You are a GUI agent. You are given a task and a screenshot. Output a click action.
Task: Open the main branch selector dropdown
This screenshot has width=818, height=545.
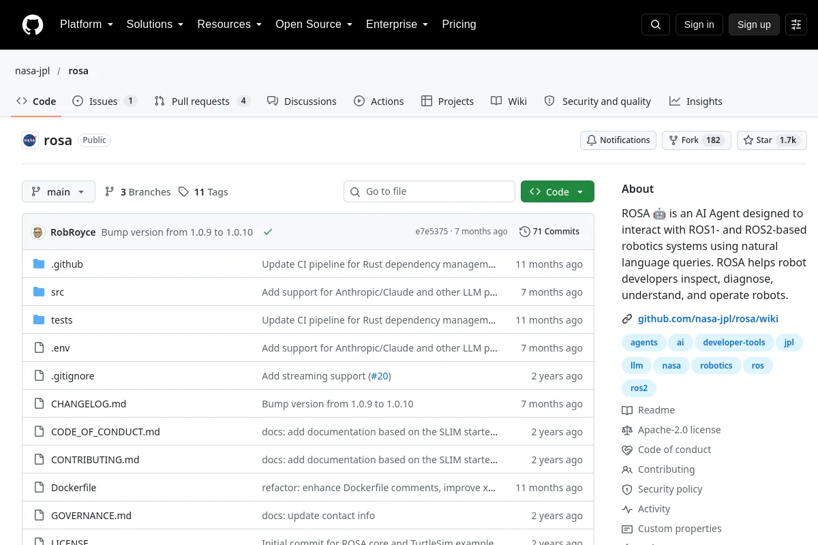(x=59, y=191)
